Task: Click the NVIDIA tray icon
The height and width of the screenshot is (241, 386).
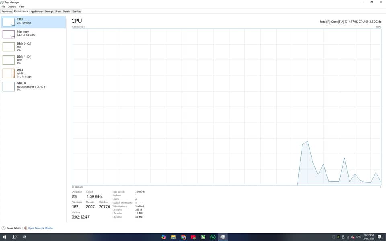Action: [x=338, y=237]
